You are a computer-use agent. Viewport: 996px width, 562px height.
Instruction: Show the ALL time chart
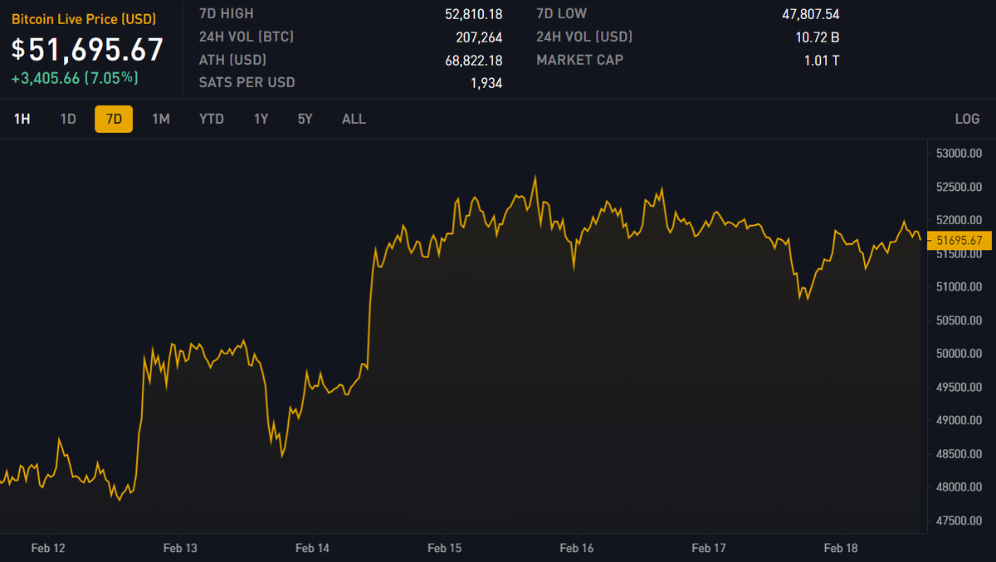[x=354, y=119]
